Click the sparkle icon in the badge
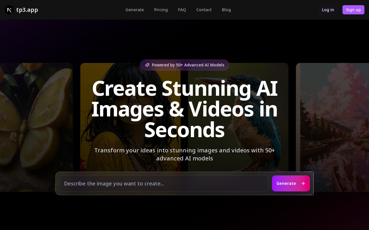The width and height of the screenshot is (369, 230). coord(147,65)
